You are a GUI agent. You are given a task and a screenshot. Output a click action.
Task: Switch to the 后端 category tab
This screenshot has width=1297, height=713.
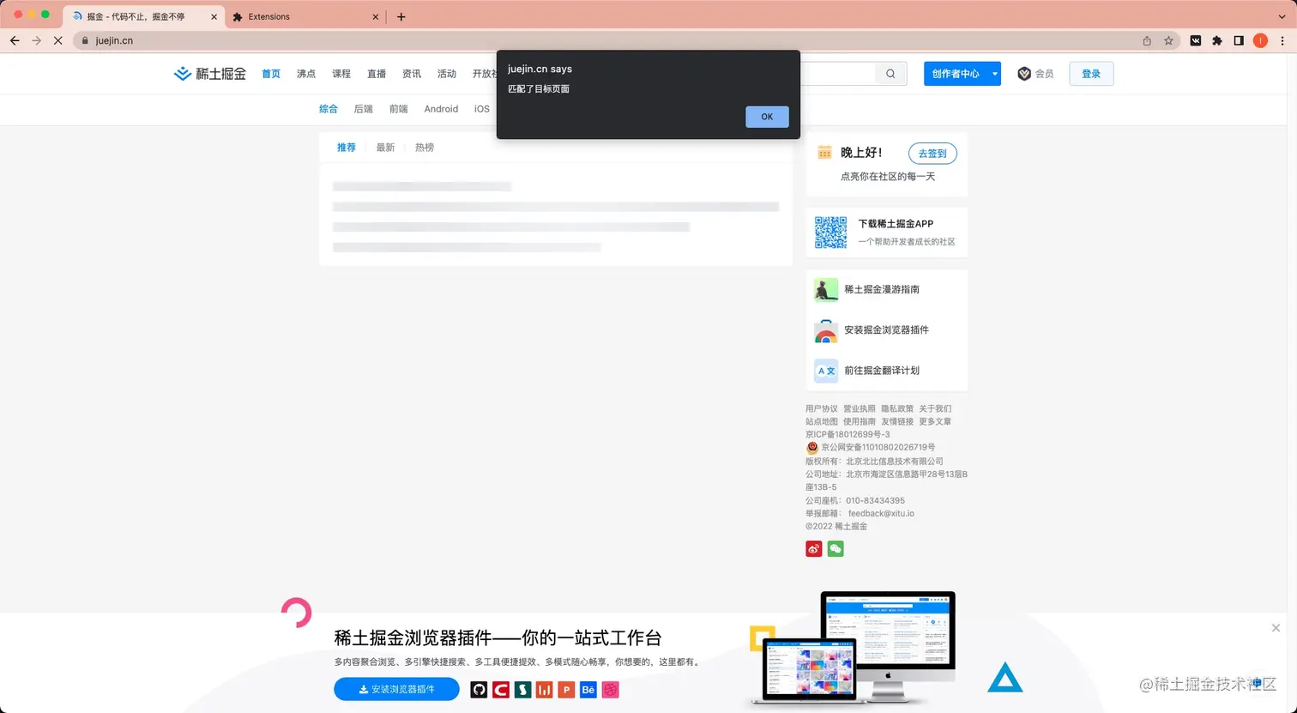coord(364,109)
